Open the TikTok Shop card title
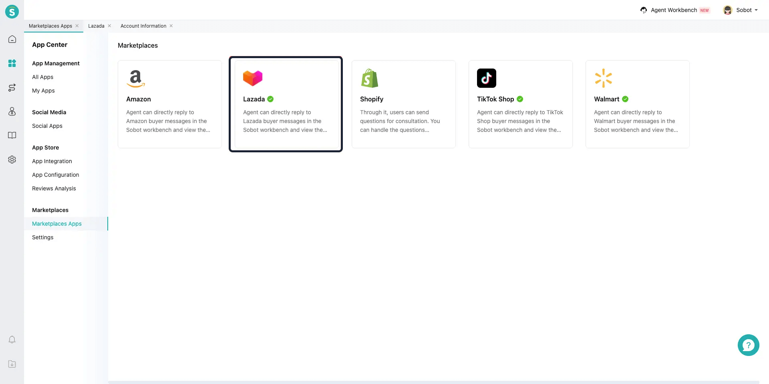 pos(495,99)
